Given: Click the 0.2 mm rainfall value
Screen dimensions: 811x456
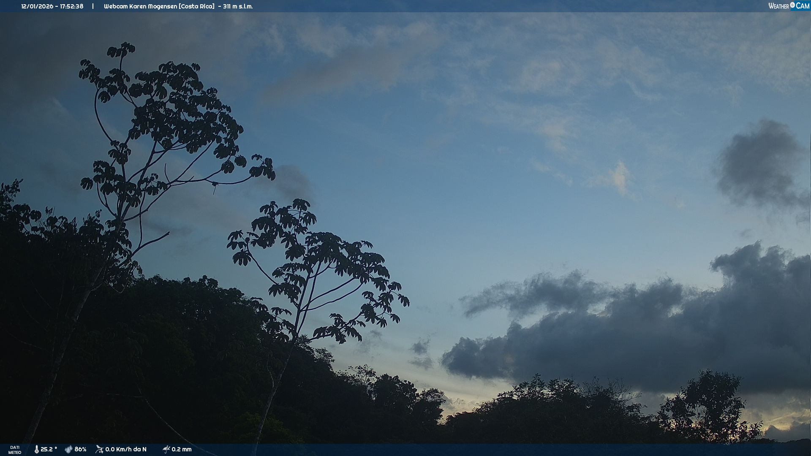Looking at the screenshot, I should (x=182, y=449).
